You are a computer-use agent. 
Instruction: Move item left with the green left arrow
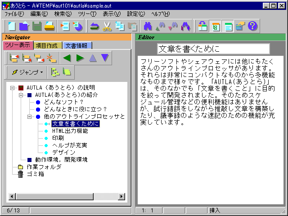tap(67, 58)
